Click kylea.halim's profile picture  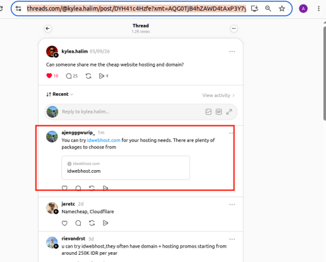[52, 51]
